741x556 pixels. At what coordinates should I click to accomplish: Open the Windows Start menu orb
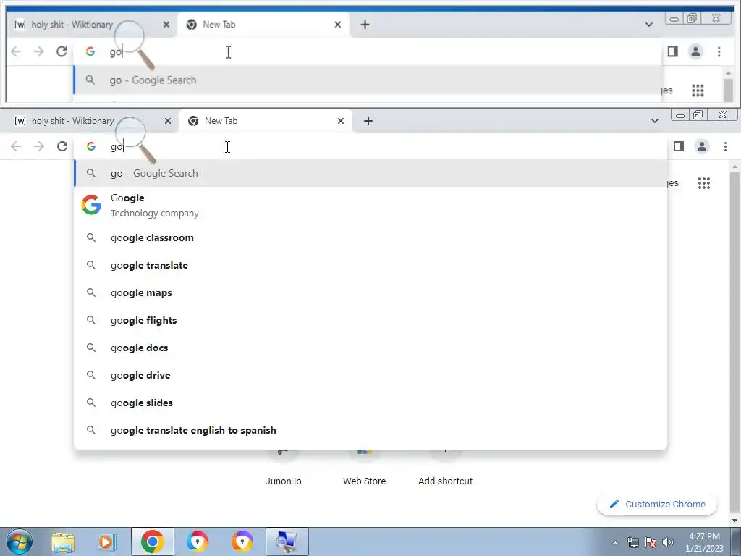pyautogui.click(x=19, y=542)
